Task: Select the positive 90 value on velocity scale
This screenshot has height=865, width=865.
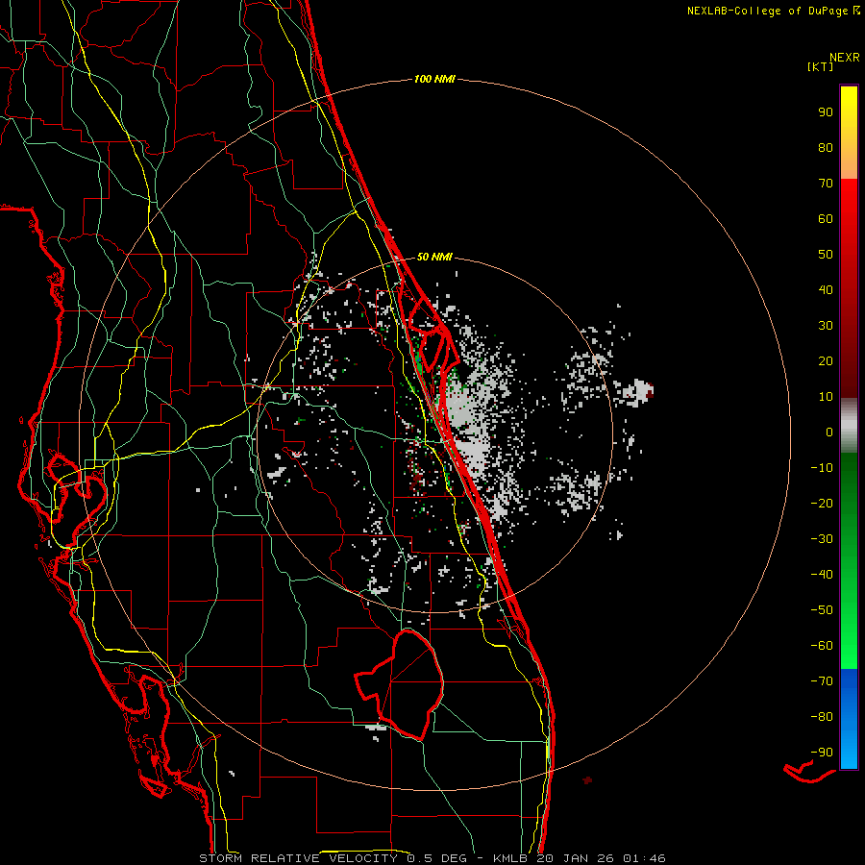Action: tap(826, 111)
